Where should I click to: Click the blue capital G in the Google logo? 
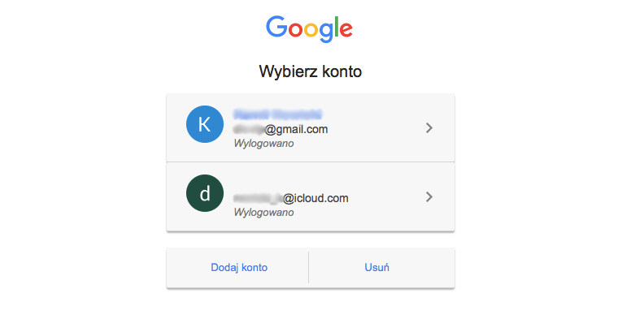[x=276, y=27]
